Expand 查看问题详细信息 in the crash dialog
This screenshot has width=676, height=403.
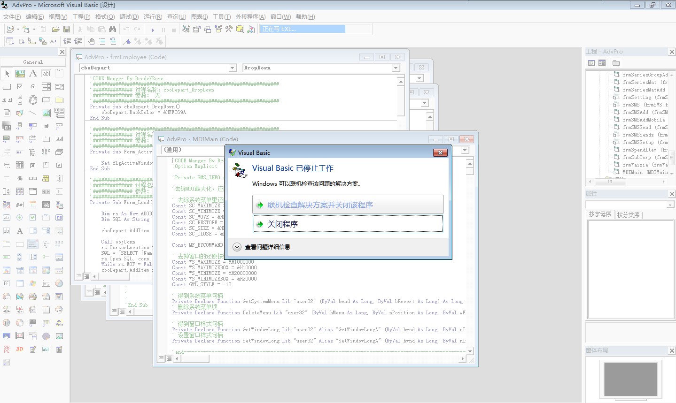(x=262, y=247)
